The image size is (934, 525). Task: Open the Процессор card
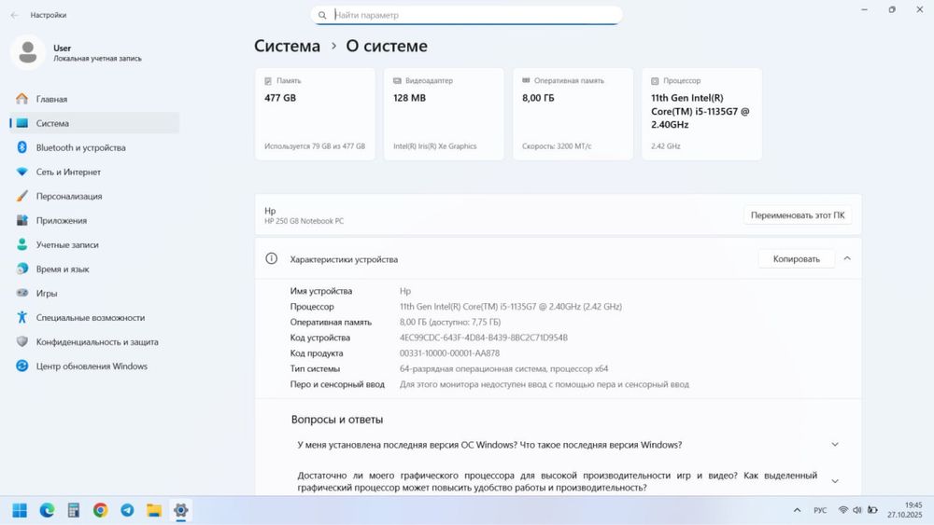(701, 114)
